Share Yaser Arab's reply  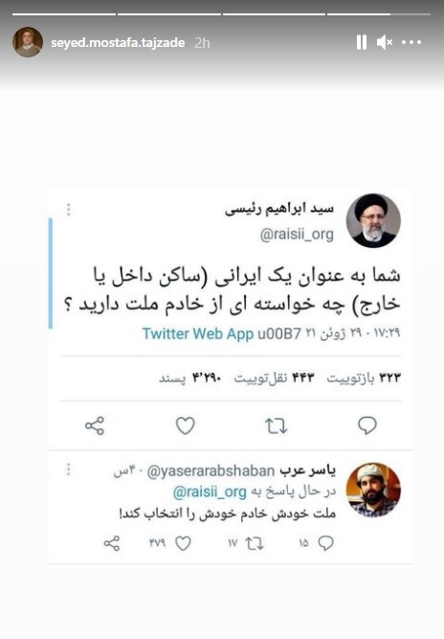click(x=112, y=543)
